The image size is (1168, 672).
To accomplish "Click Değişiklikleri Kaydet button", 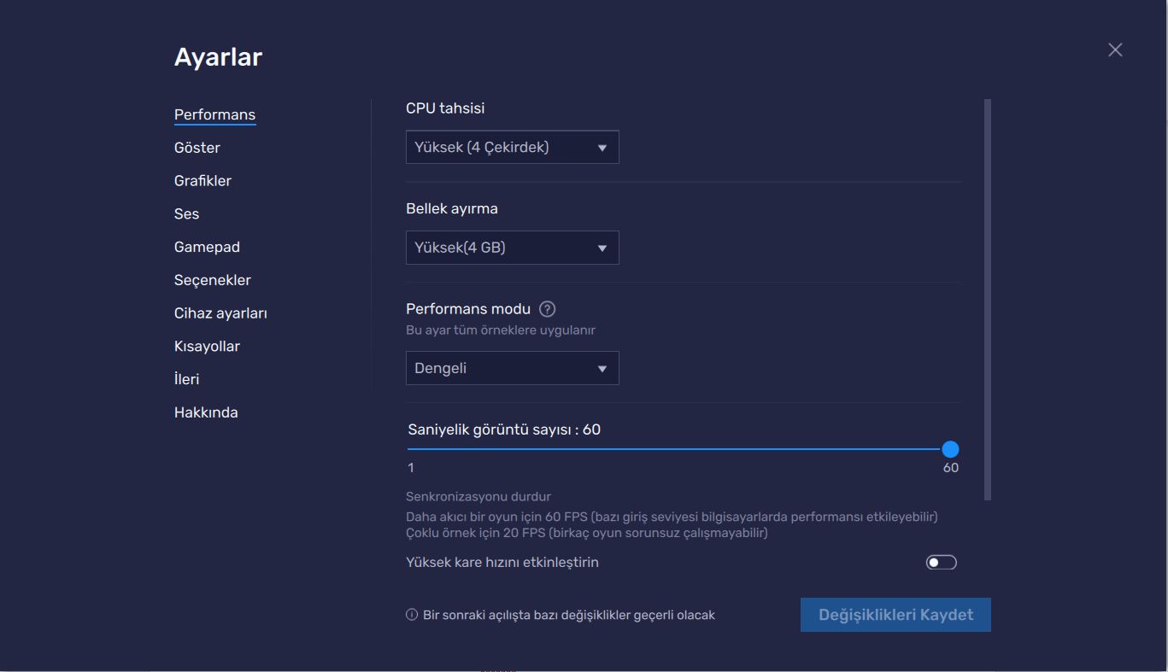I will point(895,615).
